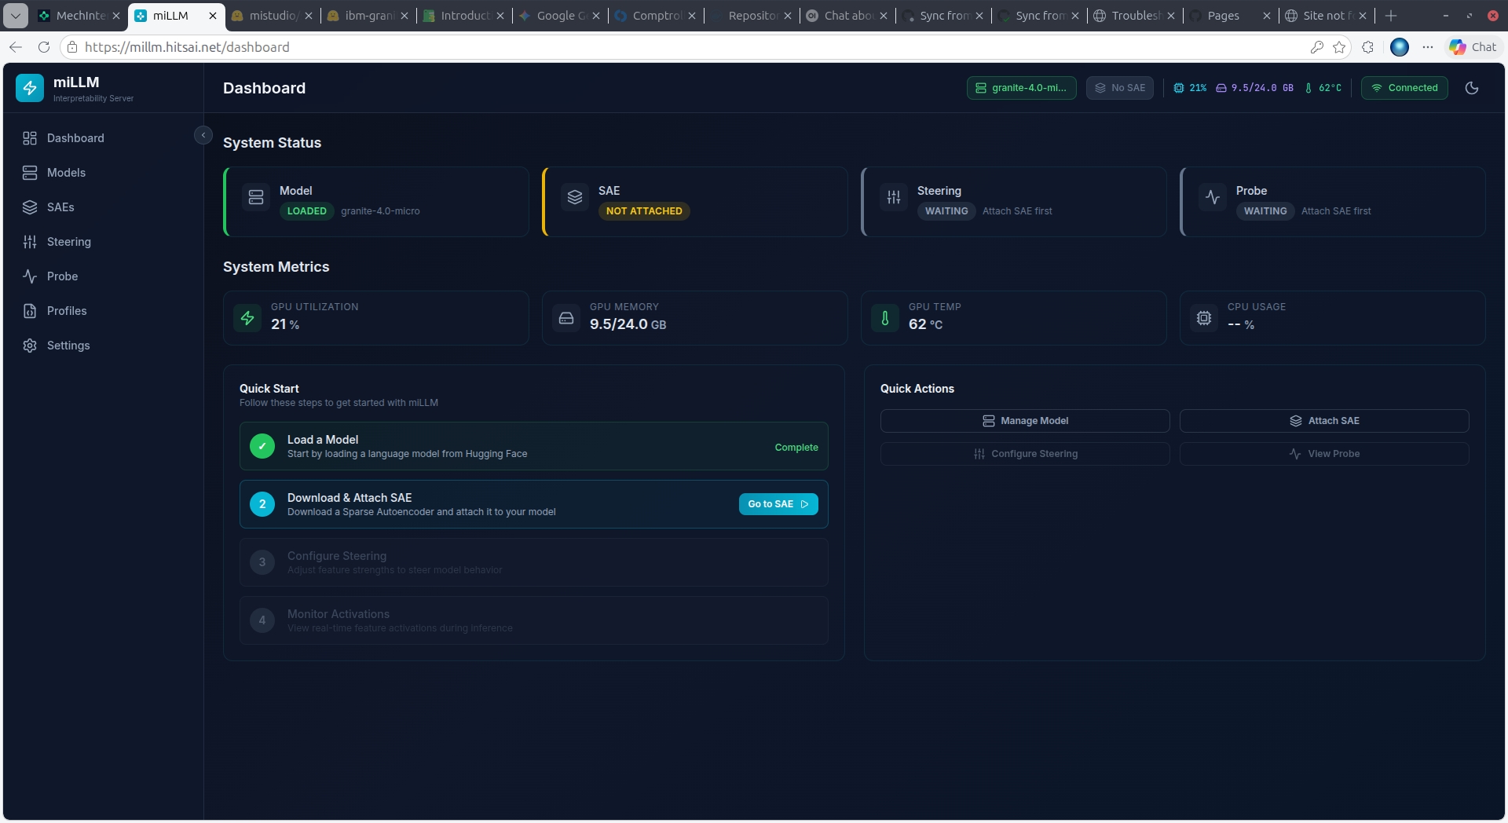The image size is (1508, 823).
Task: Toggle dark mode with the moon icon
Action: [x=1473, y=88]
